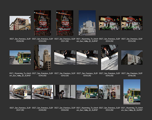The width and height of the screenshot is (152, 120).
Task: Select the caption ending 0546.CR2
Action: click(132, 74)
